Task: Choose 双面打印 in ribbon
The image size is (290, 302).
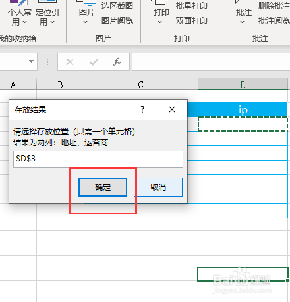Action: coord(191,21)
